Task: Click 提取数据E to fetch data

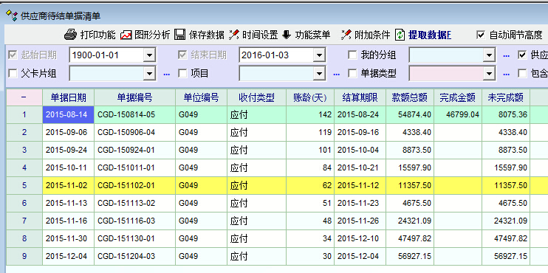Action: 430,35
